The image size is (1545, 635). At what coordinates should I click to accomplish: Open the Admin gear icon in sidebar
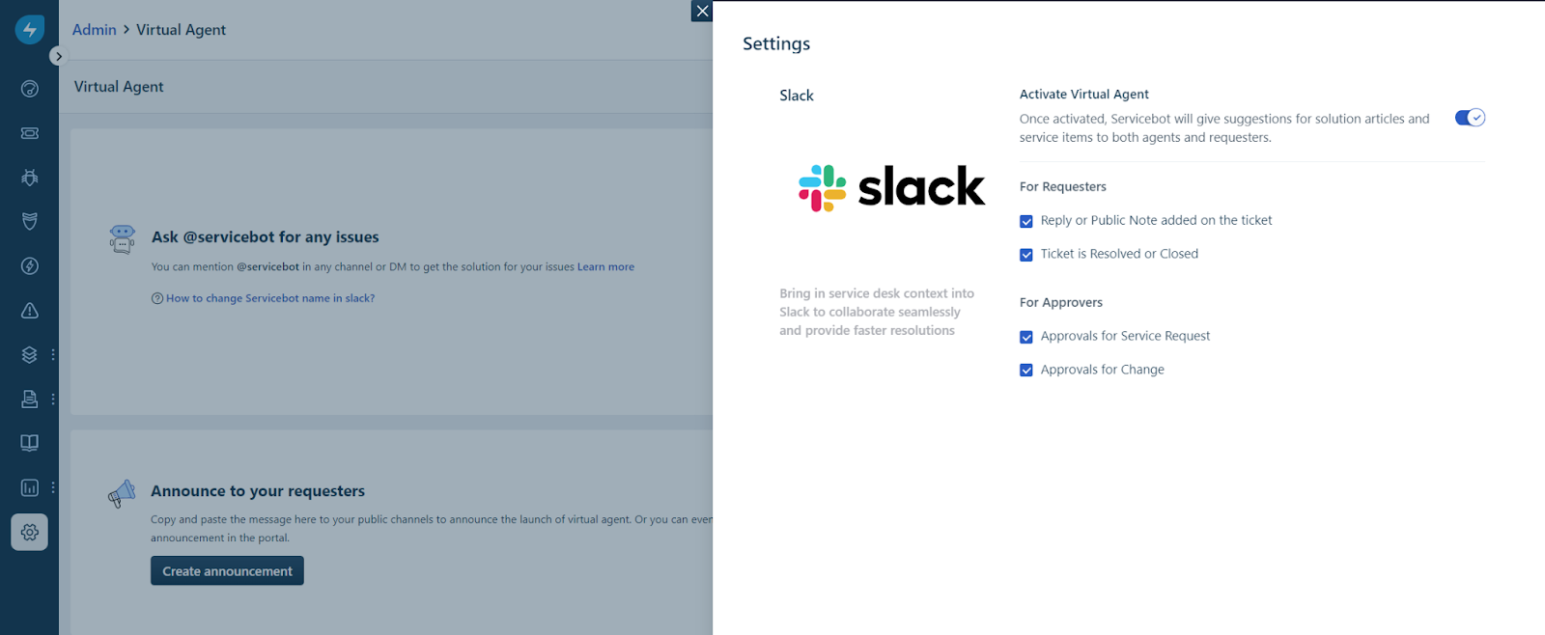pos(30,532)
